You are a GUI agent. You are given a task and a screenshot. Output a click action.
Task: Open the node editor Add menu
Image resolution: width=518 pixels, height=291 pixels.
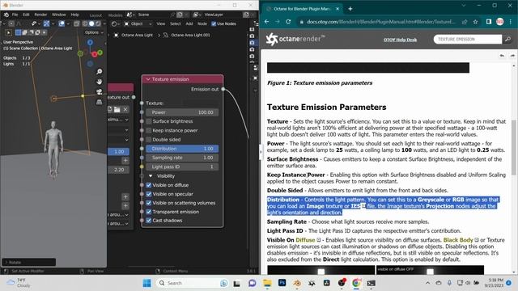tap(189, 23)
